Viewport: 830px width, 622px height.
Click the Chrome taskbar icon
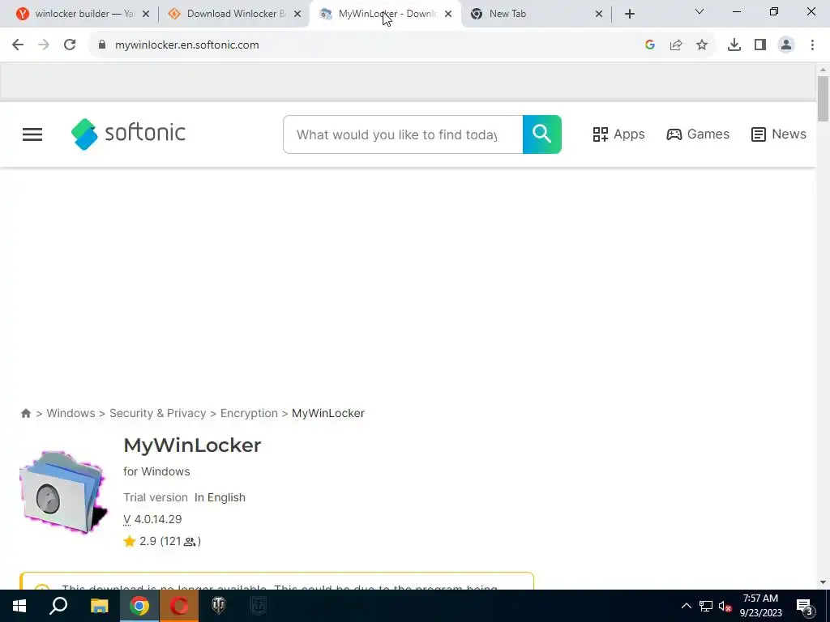[x=139, y=606]
